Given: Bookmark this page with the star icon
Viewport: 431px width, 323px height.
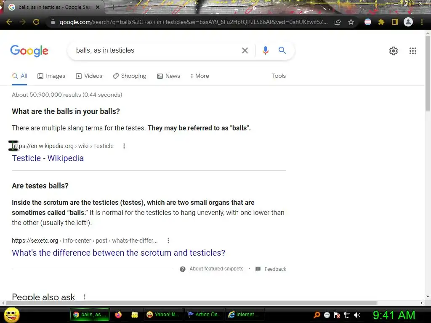Looking at the screenshot, I should tap(351, 22).
